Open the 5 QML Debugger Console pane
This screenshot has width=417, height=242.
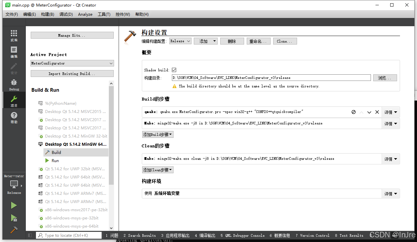(x=242, y=235)
